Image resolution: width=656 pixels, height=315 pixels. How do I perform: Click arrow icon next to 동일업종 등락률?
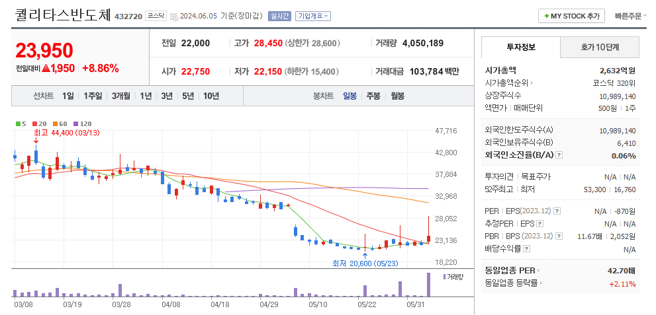tap(541, 283)
